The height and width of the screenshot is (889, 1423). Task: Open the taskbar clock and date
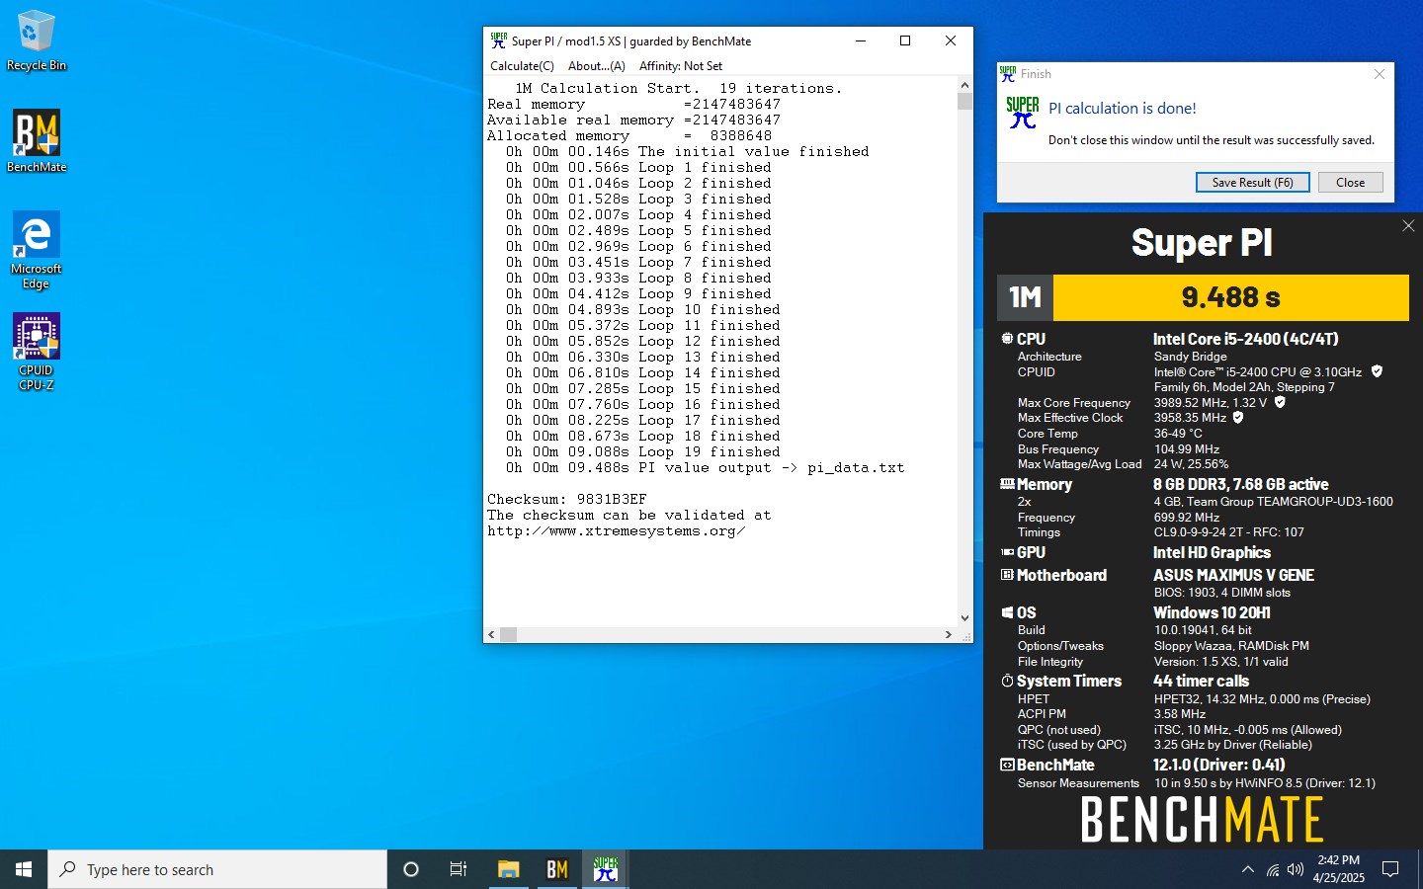click(x=1338, y=869)
